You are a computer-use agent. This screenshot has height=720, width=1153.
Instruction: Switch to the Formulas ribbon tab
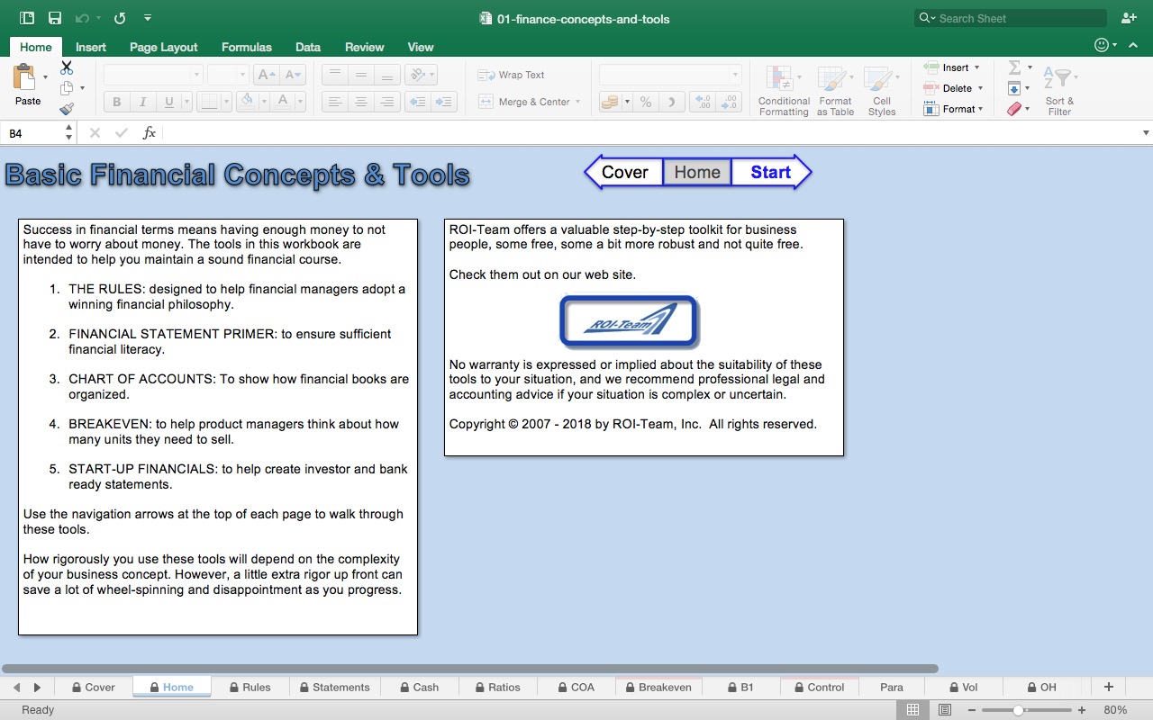pos(247,47)
